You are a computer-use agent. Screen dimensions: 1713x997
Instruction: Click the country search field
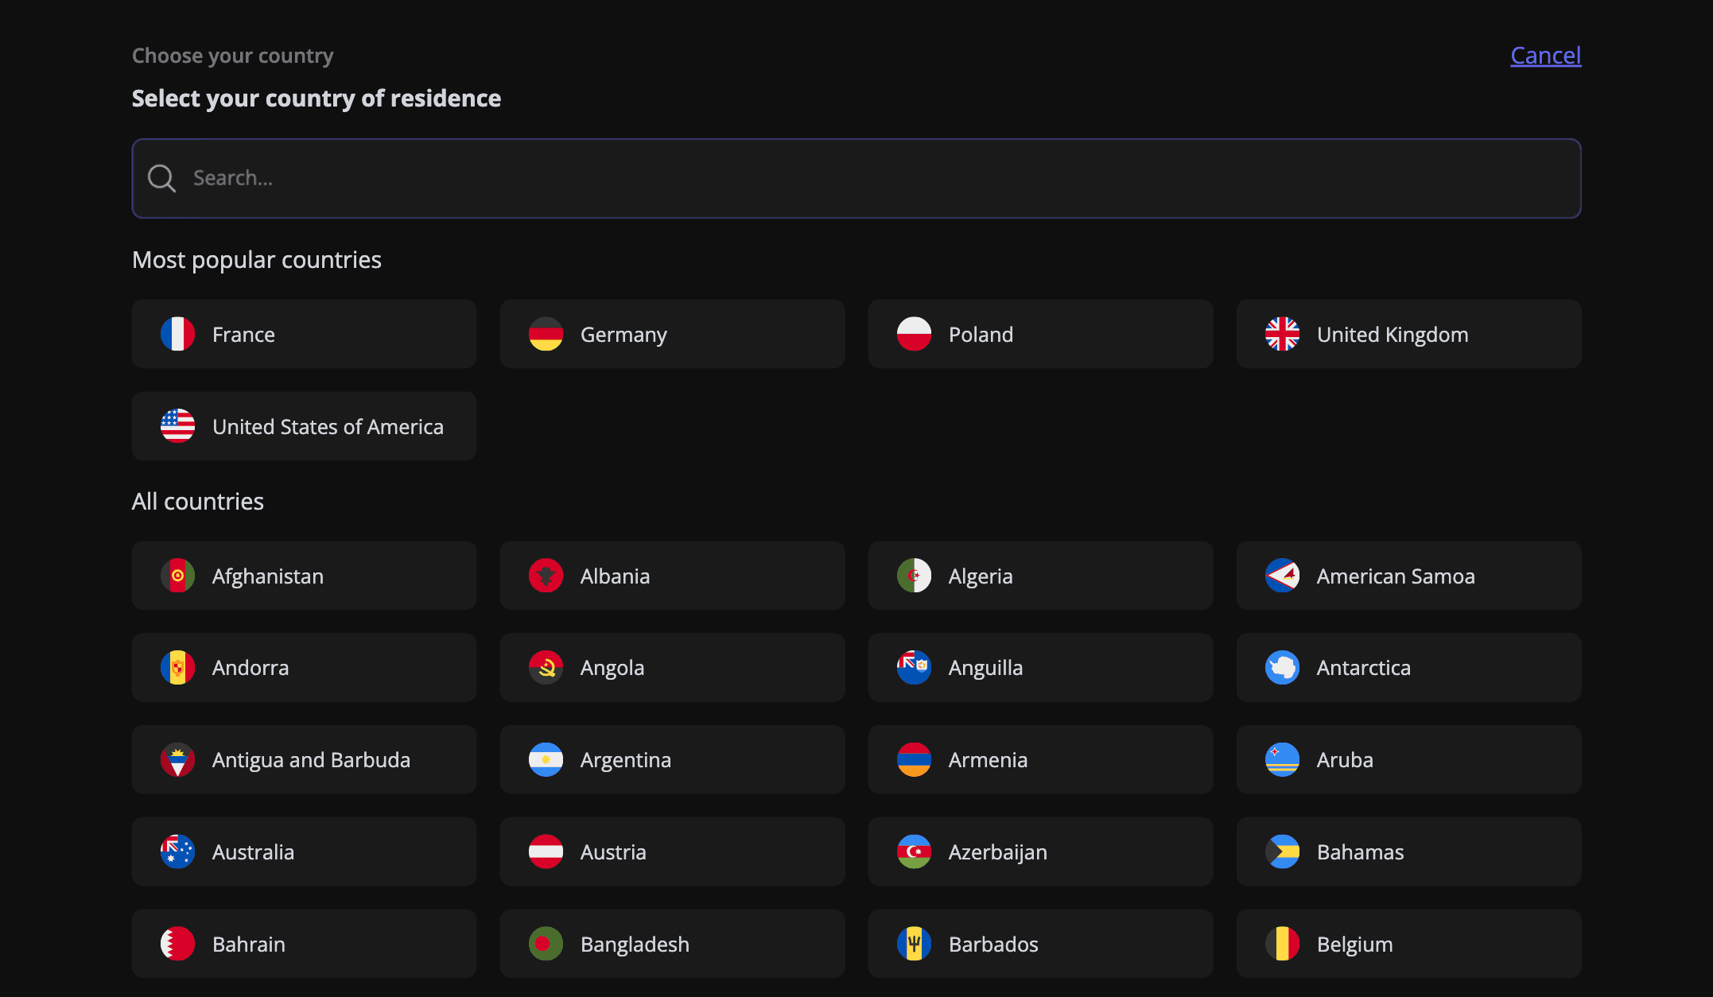(856, 178)
